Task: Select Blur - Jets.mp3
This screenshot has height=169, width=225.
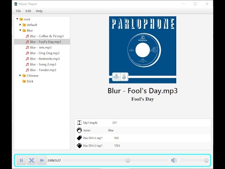Action: pyautogui.click(x=41, y=47)
